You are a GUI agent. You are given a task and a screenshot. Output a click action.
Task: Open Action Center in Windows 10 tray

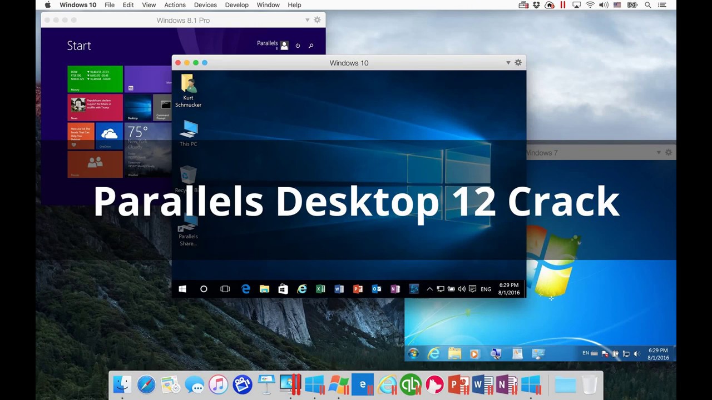click(472, 289)
